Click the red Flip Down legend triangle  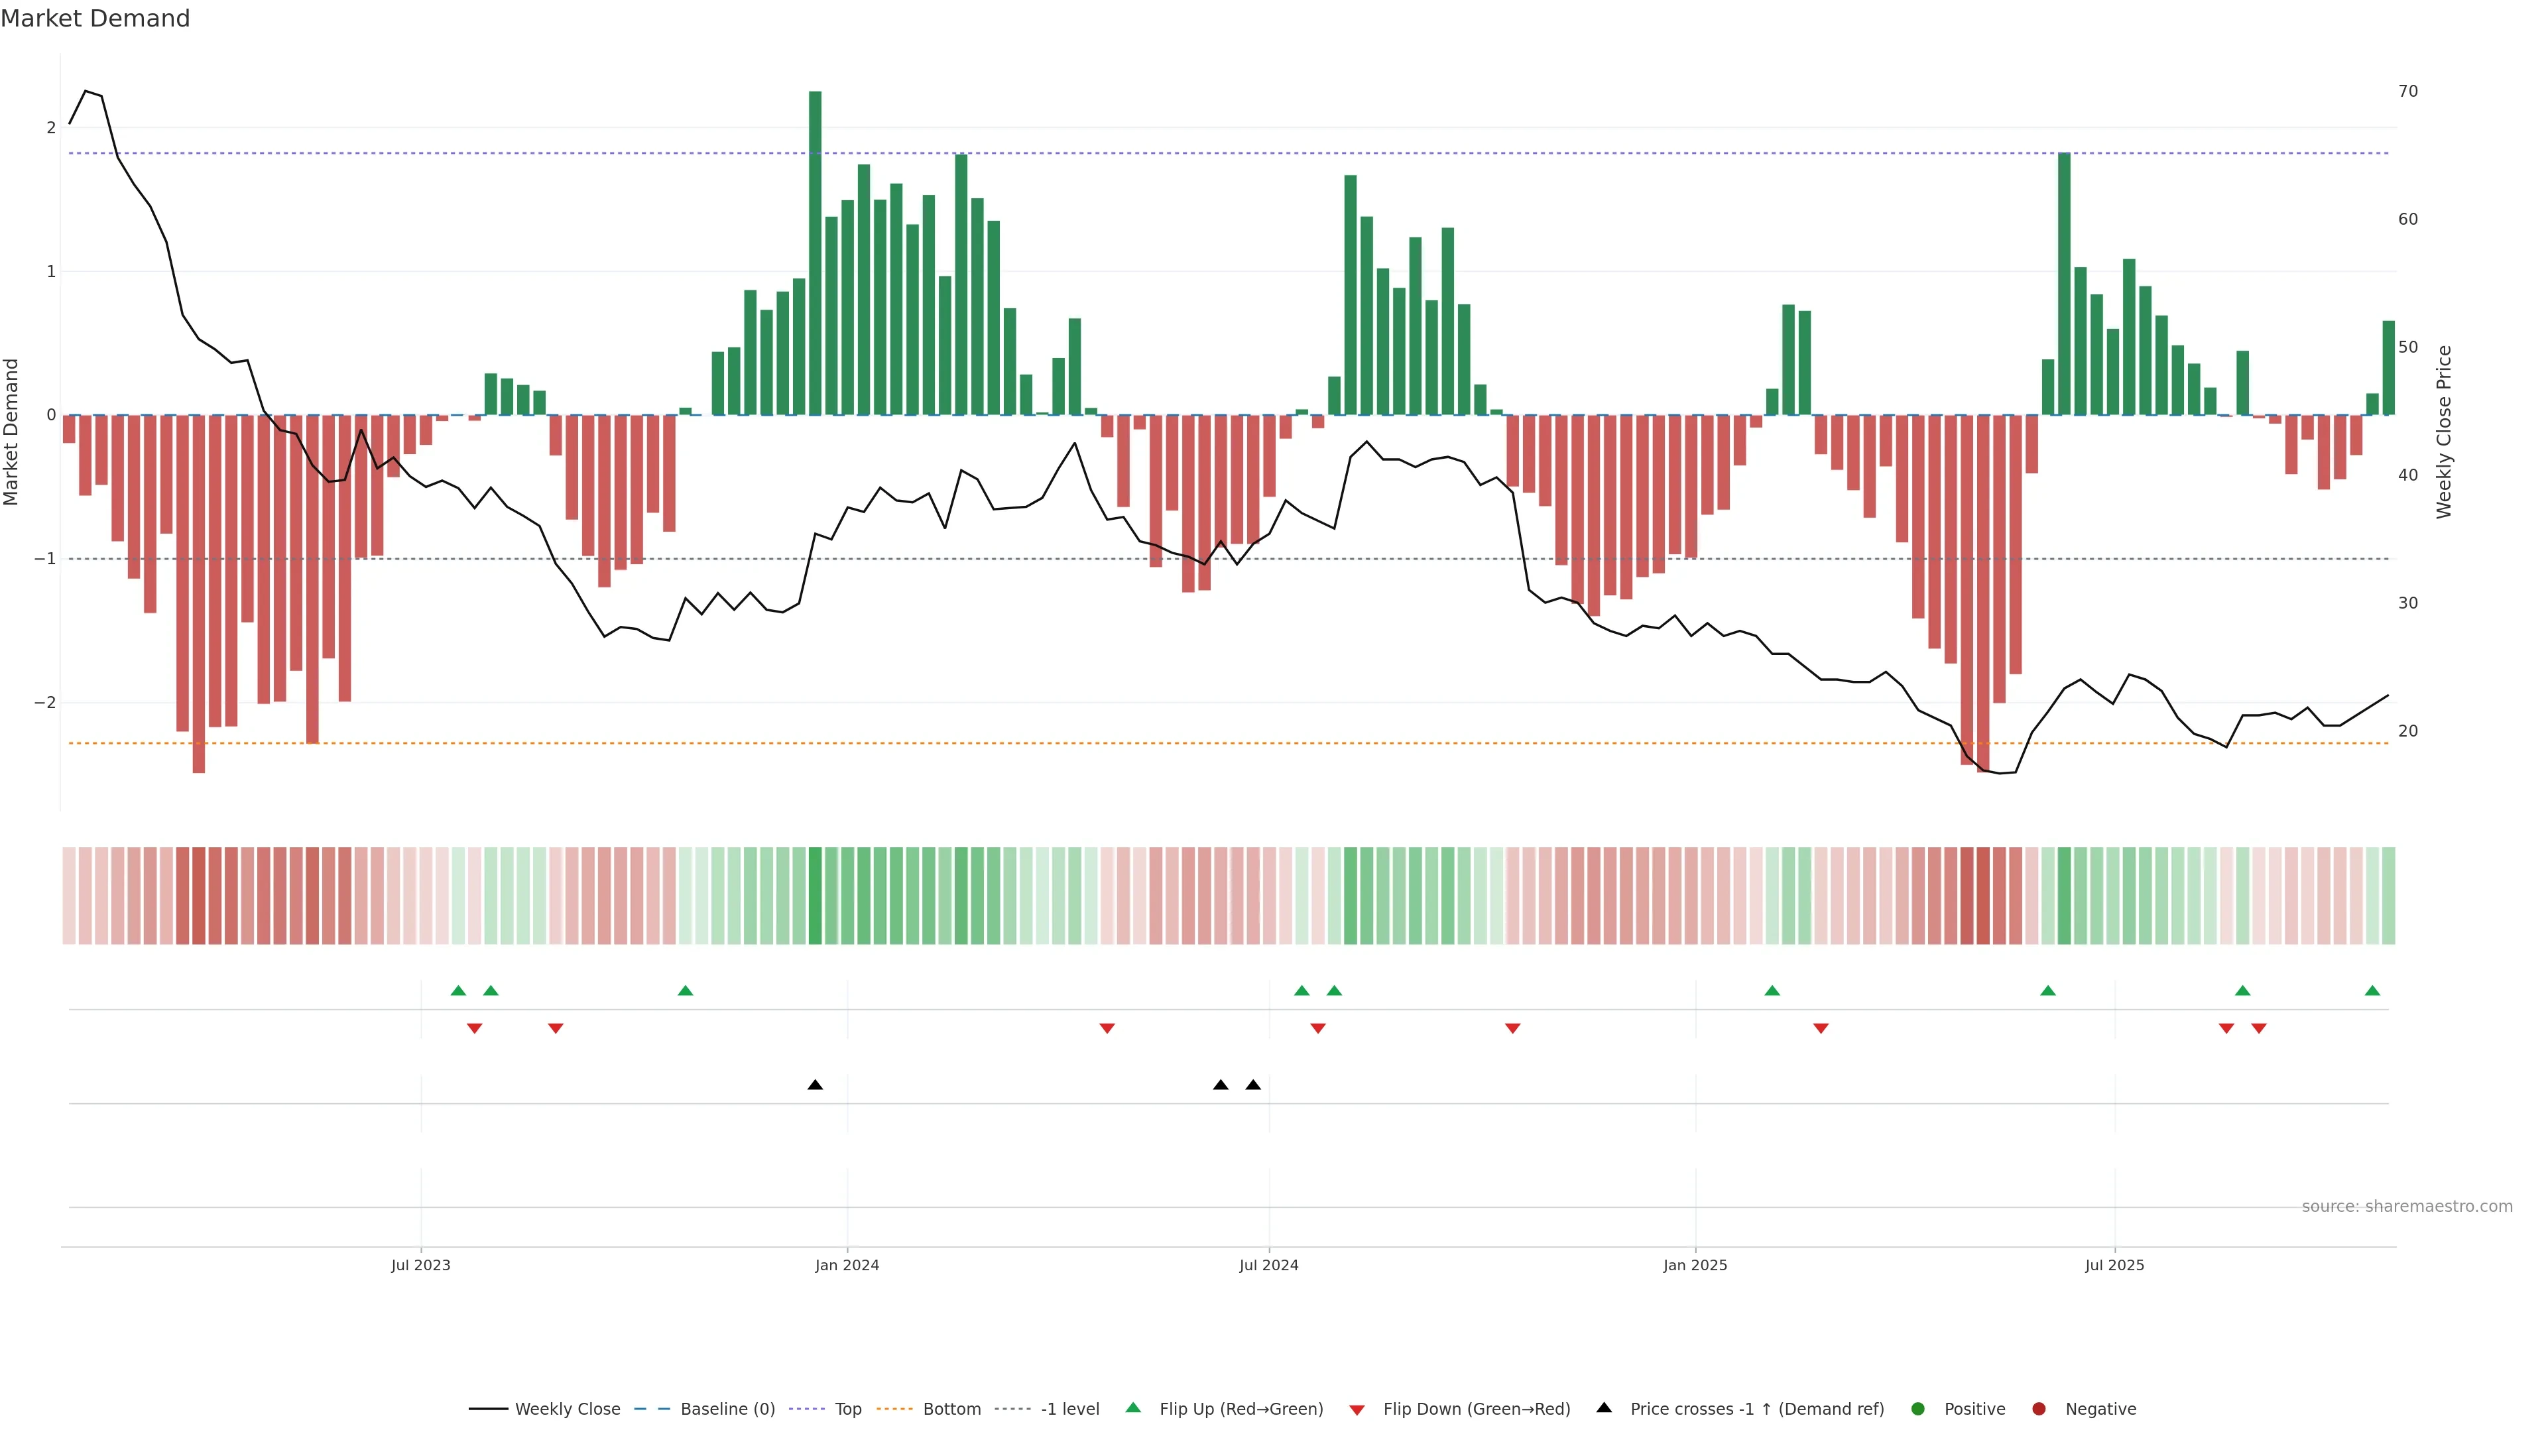tap(1357, 1410)
